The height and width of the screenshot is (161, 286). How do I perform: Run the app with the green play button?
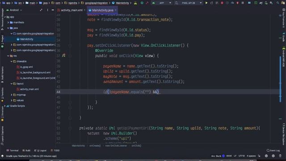(206, 3)
